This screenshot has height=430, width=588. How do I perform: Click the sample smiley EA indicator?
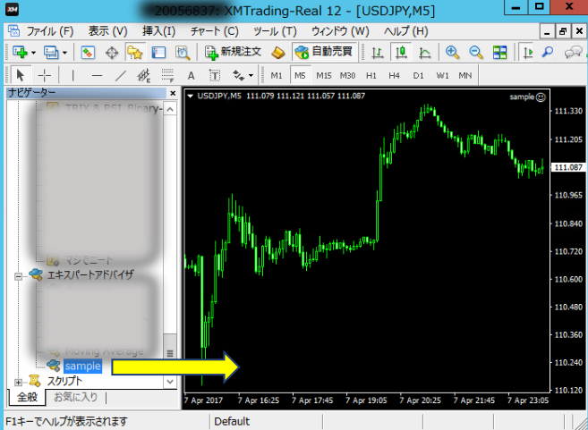pos(541,97)
